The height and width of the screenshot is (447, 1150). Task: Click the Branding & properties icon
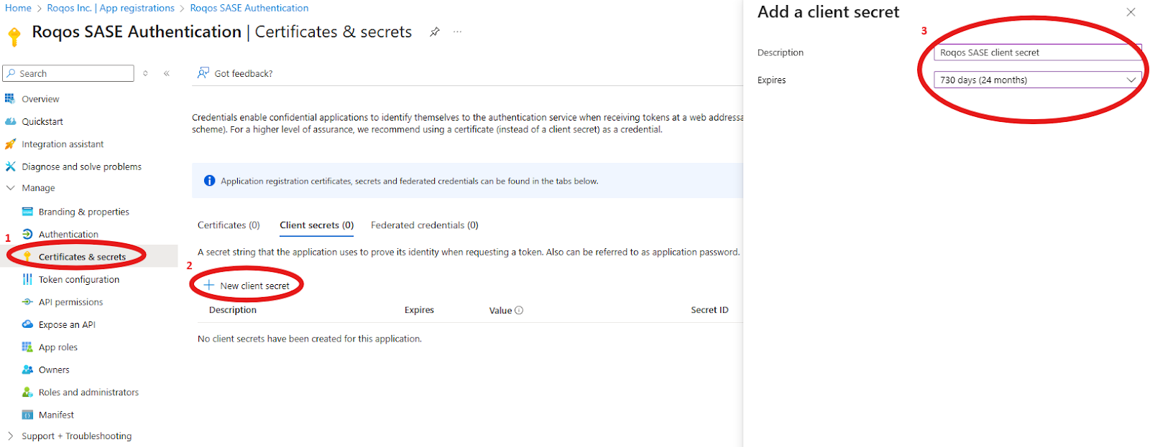point(27,212)
